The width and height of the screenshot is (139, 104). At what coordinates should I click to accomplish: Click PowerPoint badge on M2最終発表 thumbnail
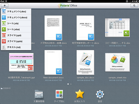(30, 68)
